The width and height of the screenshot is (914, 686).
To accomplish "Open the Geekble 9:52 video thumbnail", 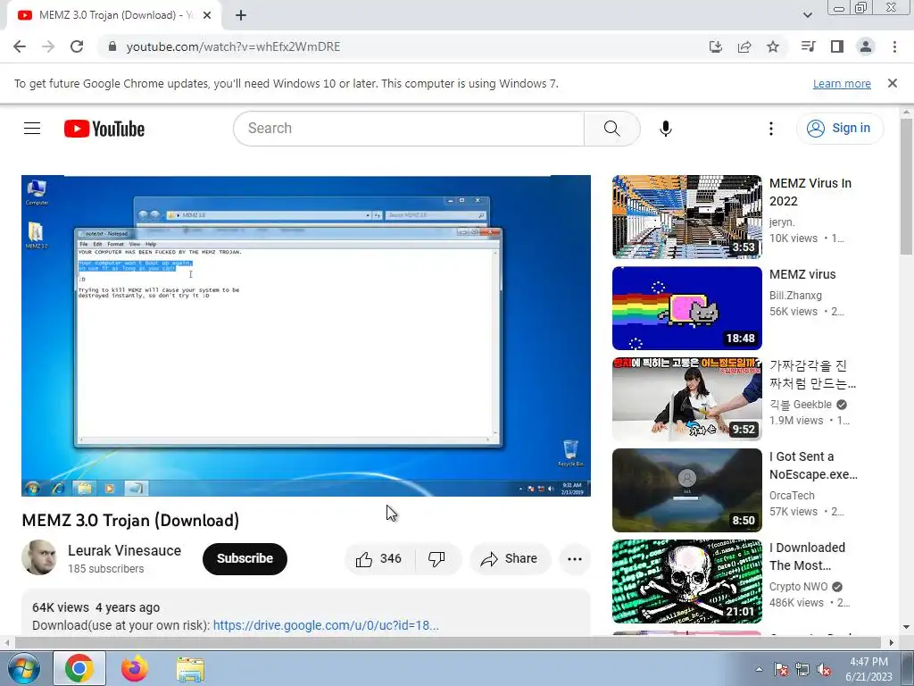I will (x=686, y=399).
